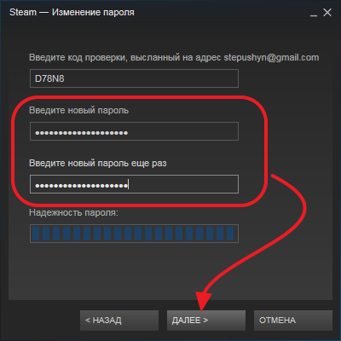Click the window title Steam — Изменение пароля
Image resolution: width=341 pixels, height=341 pixels.
[x=72, y=12]
